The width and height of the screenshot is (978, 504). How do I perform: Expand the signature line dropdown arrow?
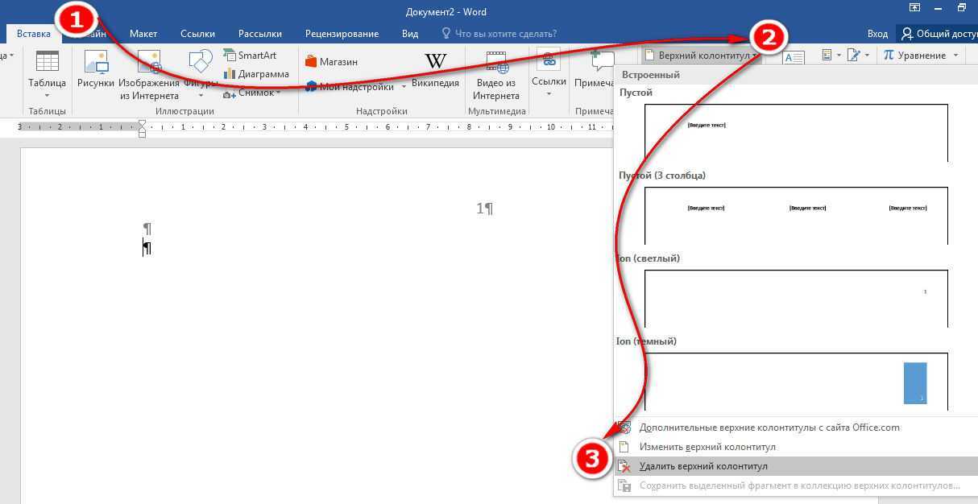click(867, 56)
